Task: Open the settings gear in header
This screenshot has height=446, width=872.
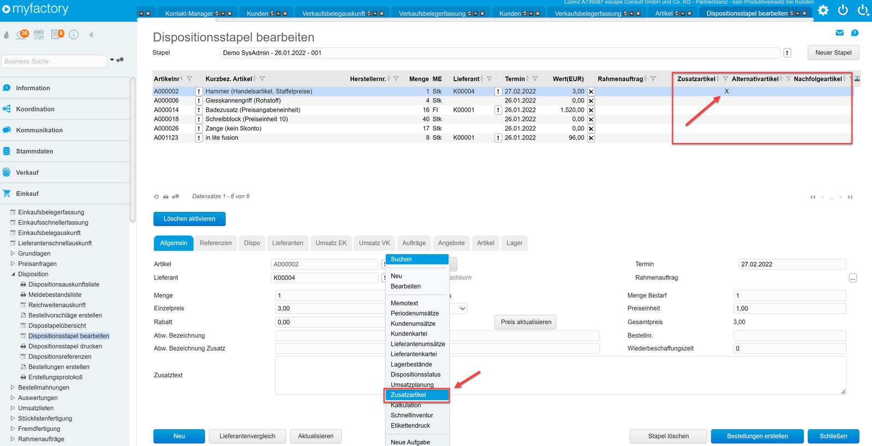Action: 823,10
